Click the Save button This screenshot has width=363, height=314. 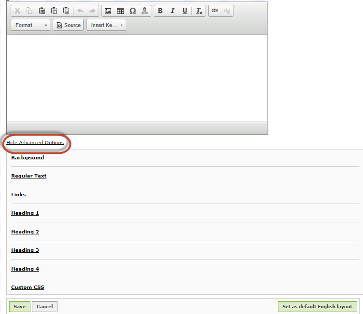coord(20,307)
